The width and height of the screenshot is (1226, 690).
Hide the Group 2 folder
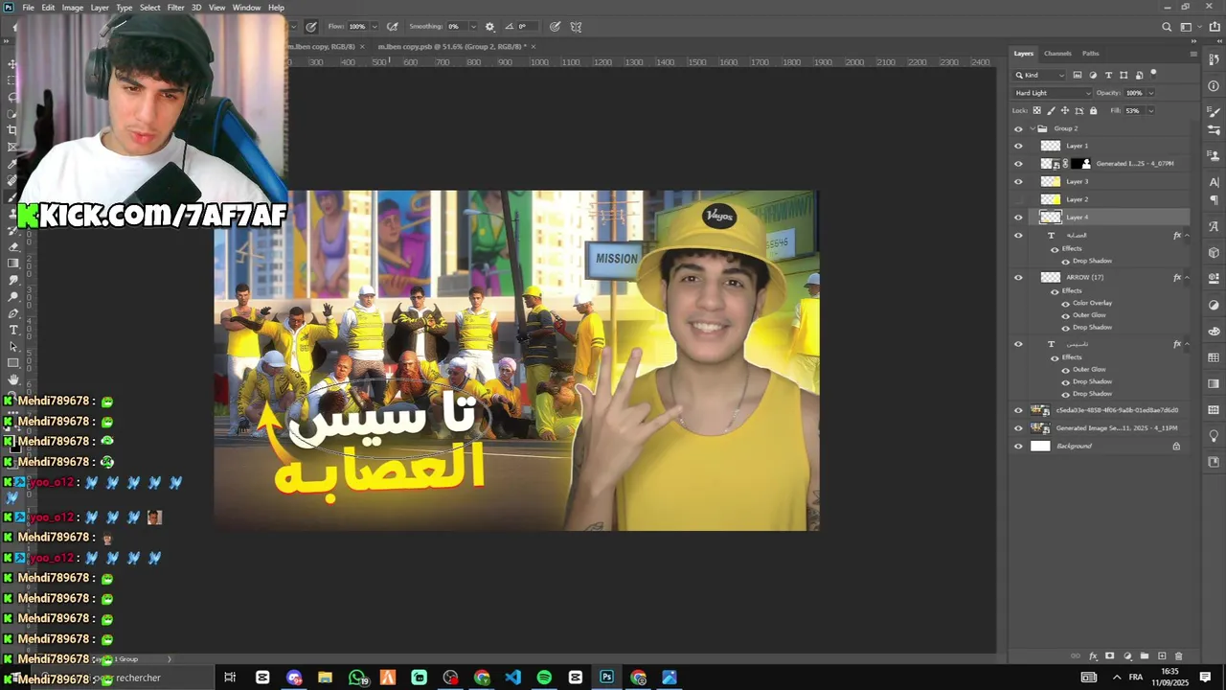tap(1018, 128)
